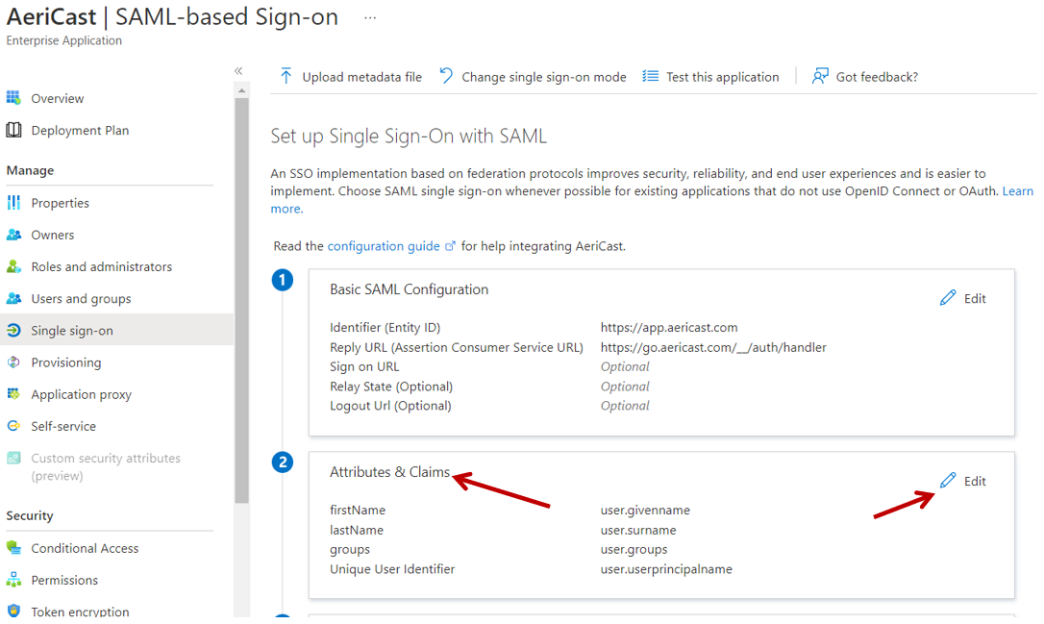1044x624 pixels.
Task: Click the lastName claim name
Action: (x=357, y=530)
